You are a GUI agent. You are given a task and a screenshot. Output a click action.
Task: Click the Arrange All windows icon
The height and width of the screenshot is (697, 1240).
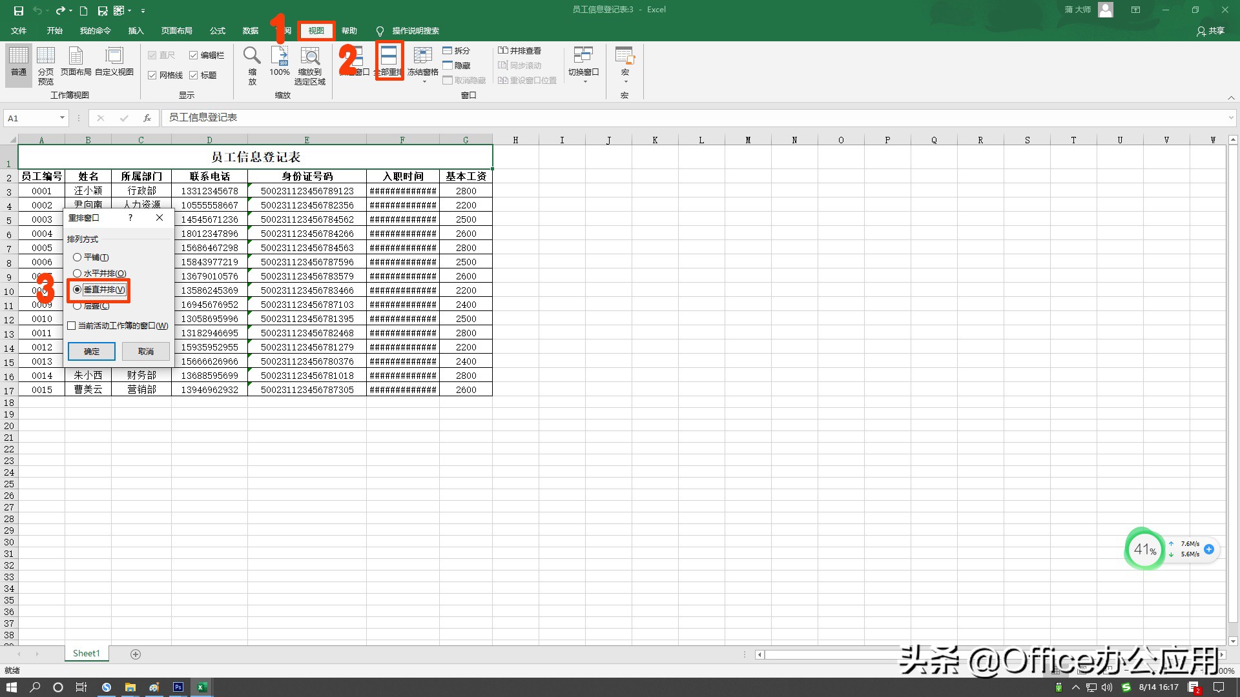pos(389,57)
